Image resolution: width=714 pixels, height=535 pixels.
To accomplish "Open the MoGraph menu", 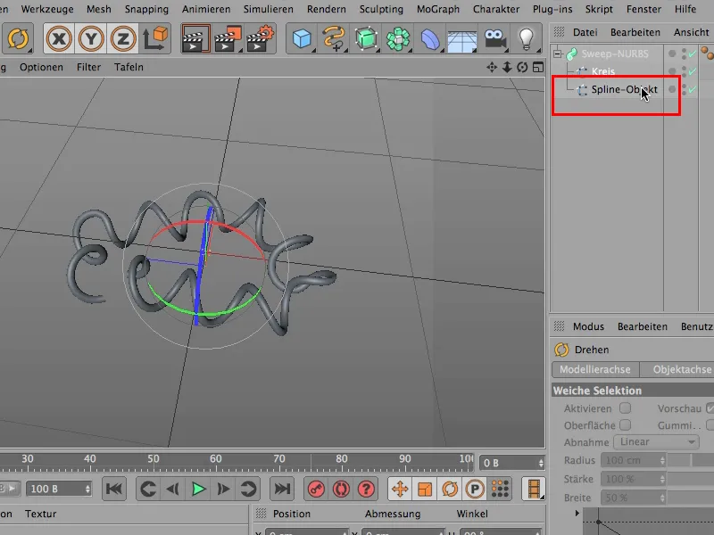I will 437,9.
